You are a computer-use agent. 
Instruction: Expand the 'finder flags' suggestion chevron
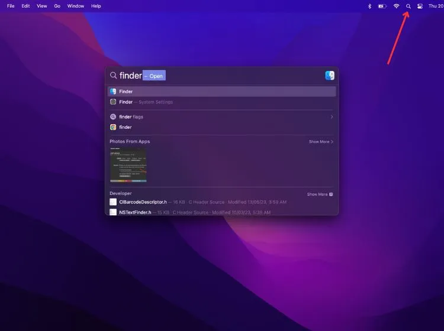tap(332, 117)
